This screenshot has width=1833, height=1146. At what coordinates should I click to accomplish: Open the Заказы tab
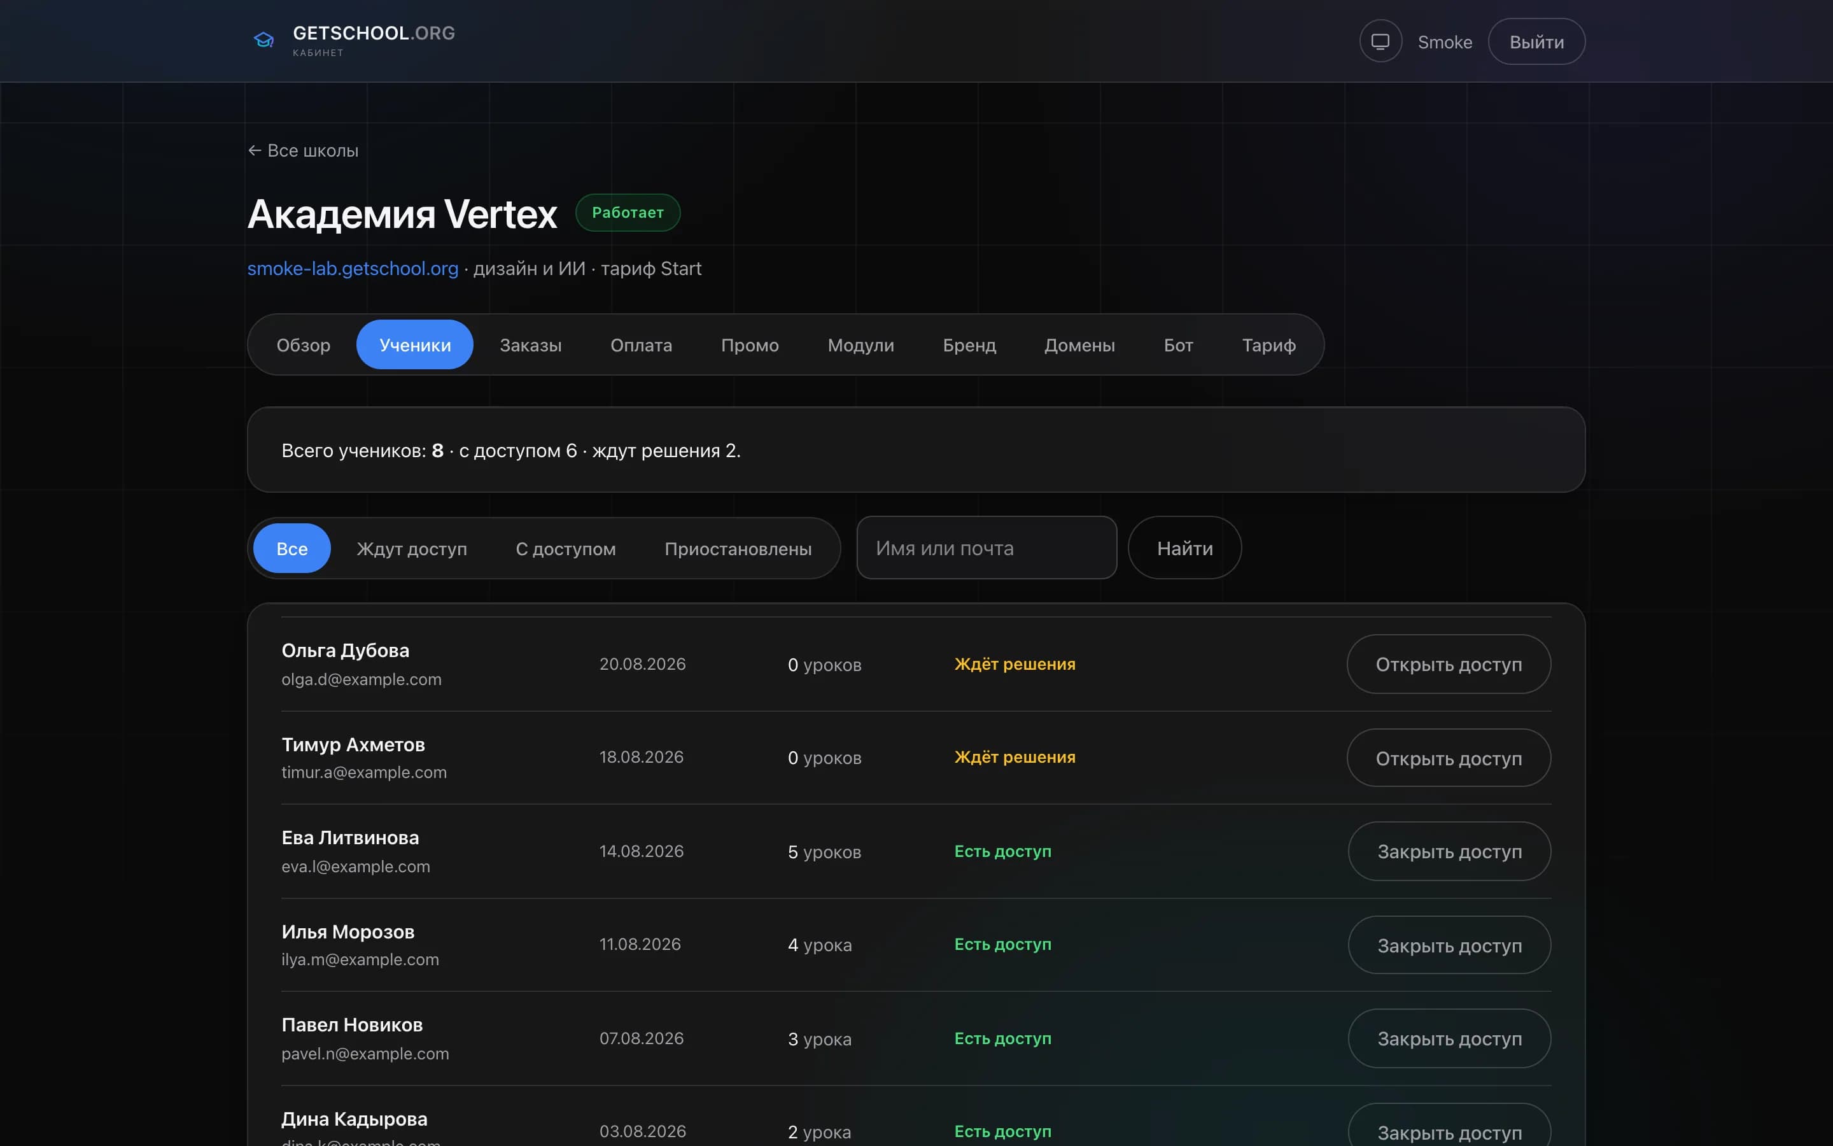530,345
